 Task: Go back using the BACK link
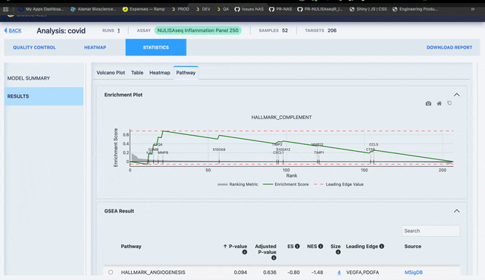point(13,30)
